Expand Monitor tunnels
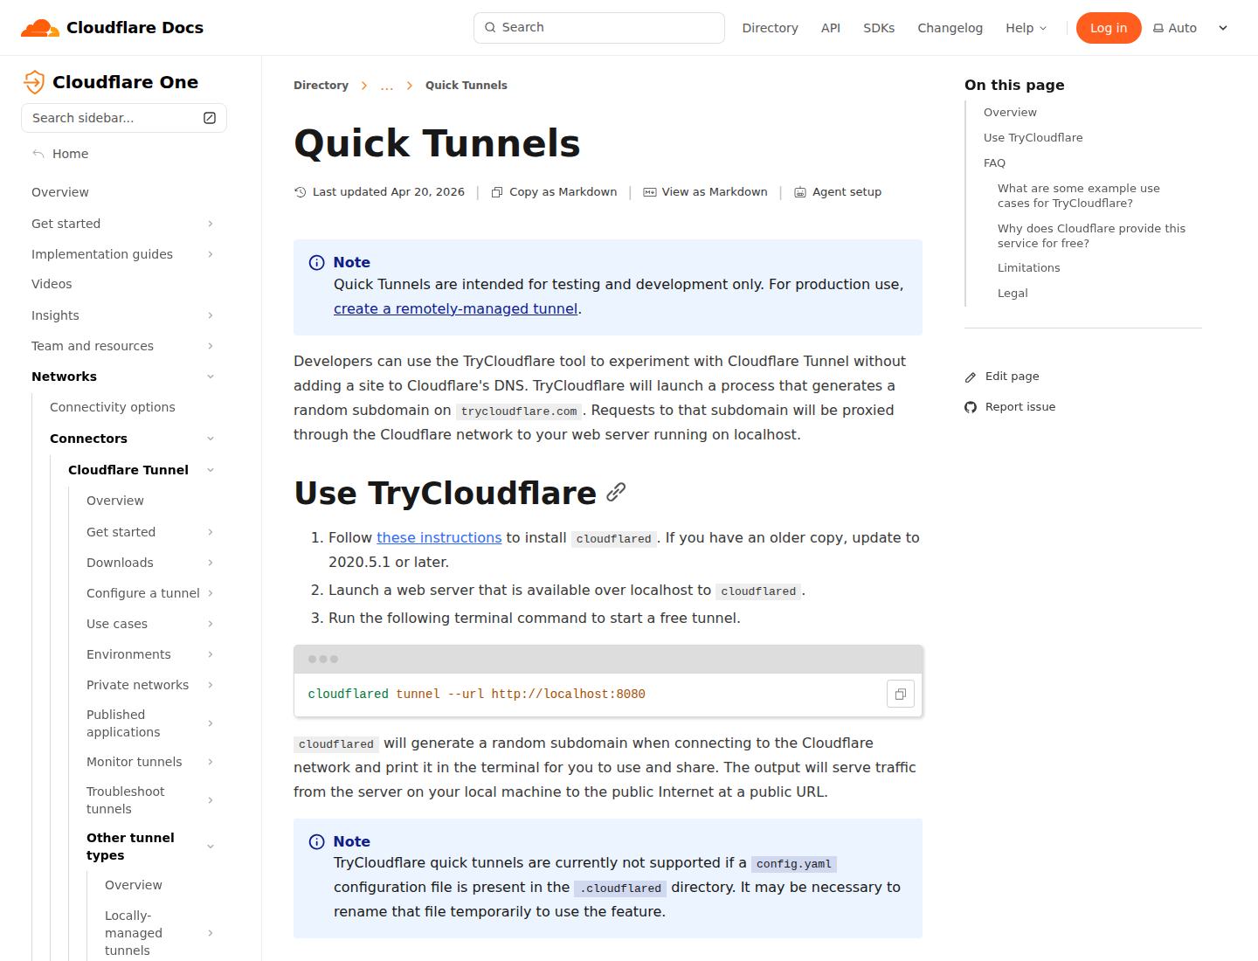 click(x=211, y=762)
